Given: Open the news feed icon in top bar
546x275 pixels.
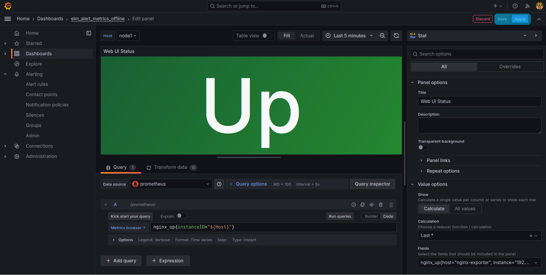Looking at the screenshot, I should click(x=527, y=6).
